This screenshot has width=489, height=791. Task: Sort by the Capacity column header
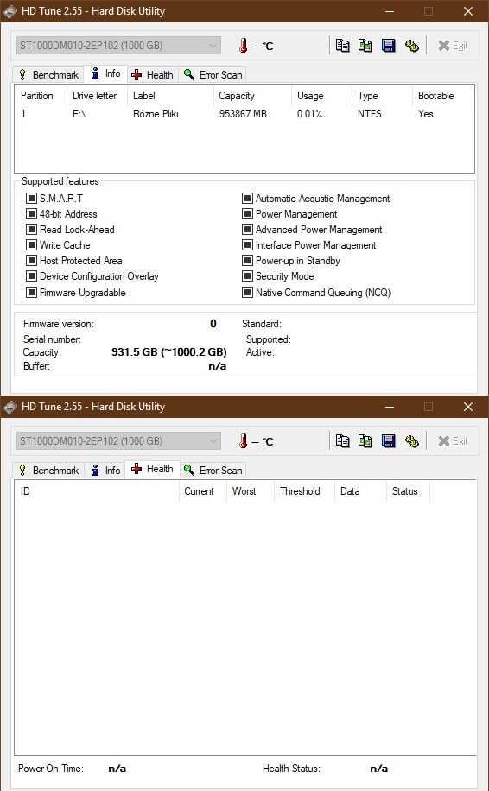point(252,96)
